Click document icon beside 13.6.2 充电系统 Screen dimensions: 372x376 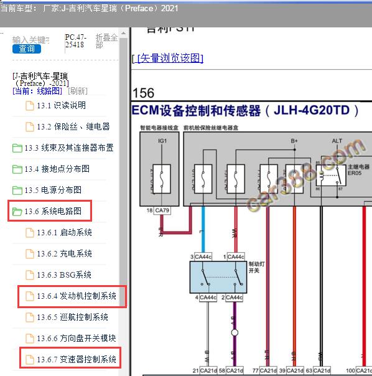coord(30,254)
